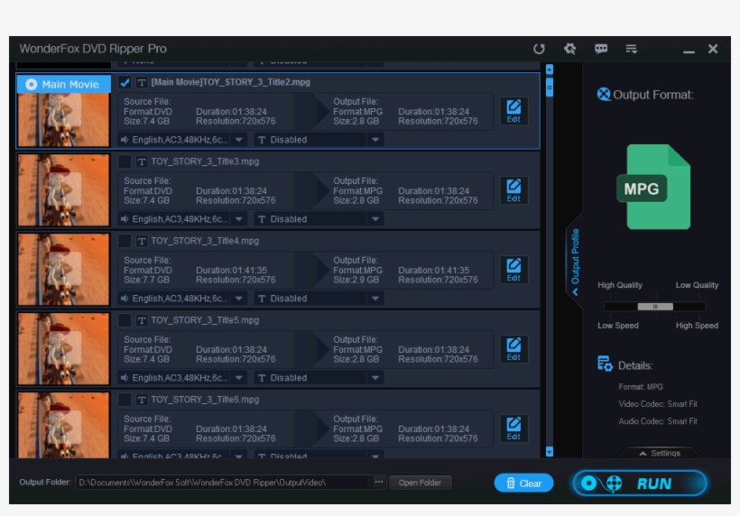Edit the TOY_STORY_3_Title4.mpg entry
Screen dimensions: 740x516
coord(513,270)
